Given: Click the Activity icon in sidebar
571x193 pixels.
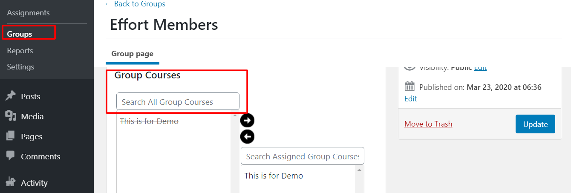Looking at the screenshot, I should 10,183.
